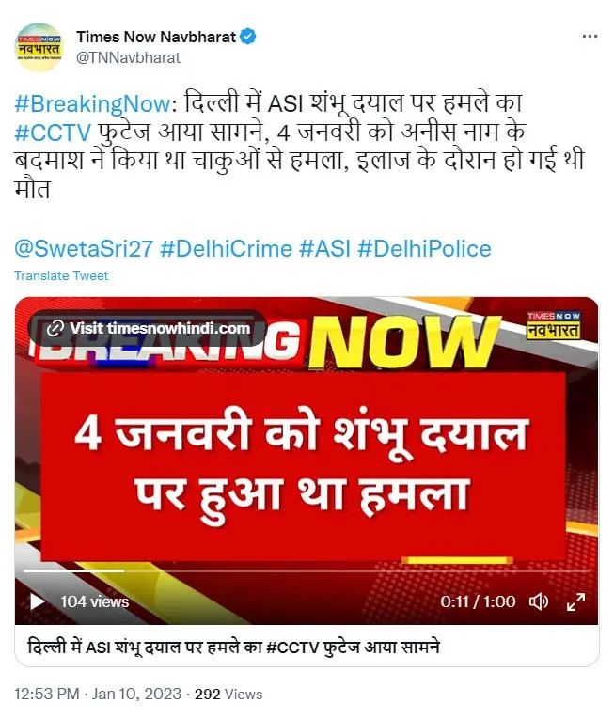This screenshot has height=718, width=614.
Task: Click the blue verified badge
Action: tap(248, 37)
